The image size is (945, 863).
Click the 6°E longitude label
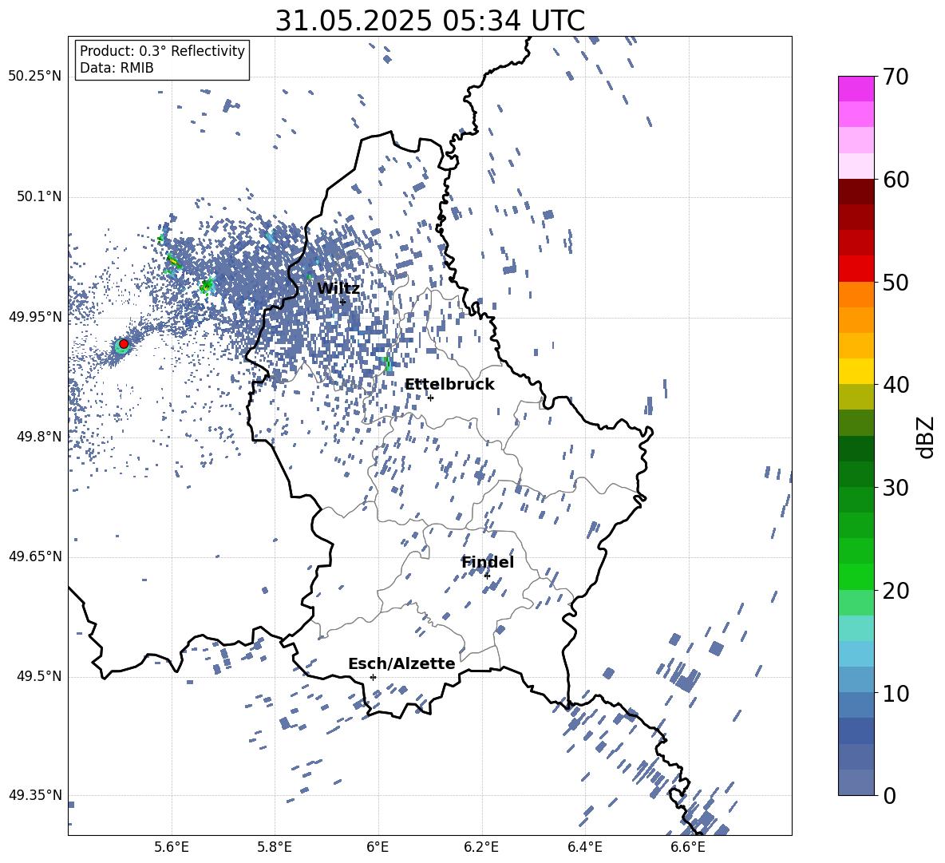tap(378, 847)
